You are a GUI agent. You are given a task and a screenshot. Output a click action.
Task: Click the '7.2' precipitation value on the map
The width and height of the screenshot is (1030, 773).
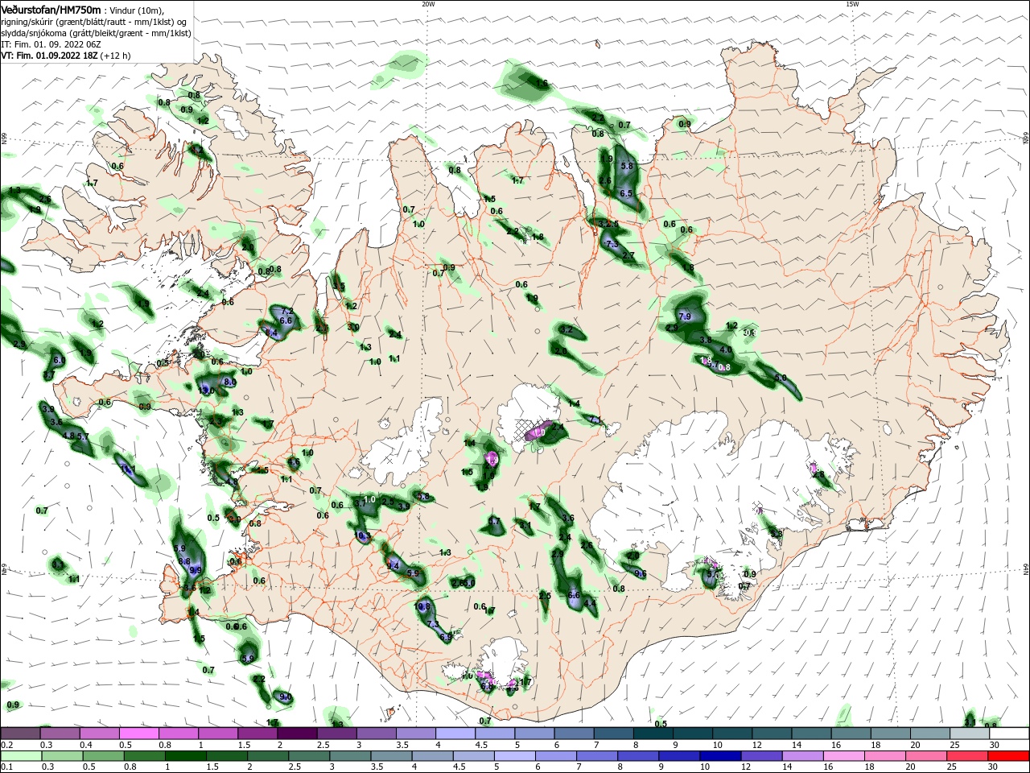tap(286, 312)
